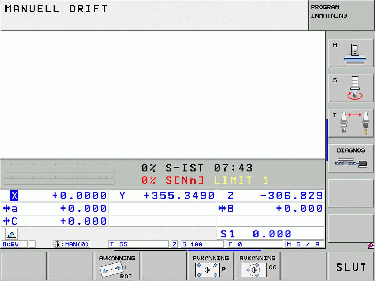
Task: Click the F 0 feed rate field
Action: tap(255, 244)
